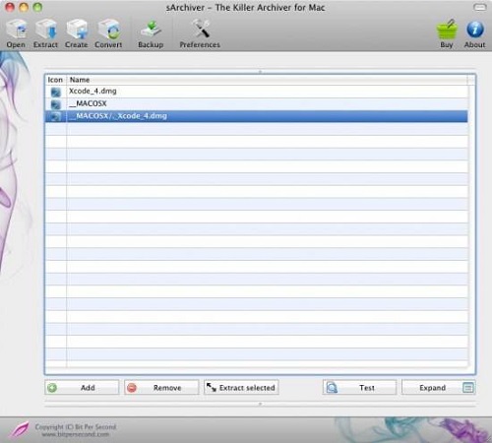Click the Remove button with the red minus icon
Image resolution: width=492 pixels, height=443 pixels.
click(x=161, y=388)
